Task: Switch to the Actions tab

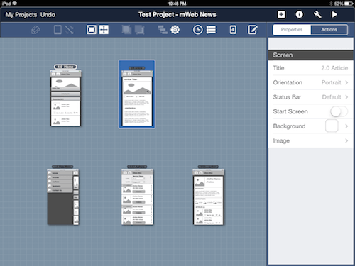Action: [329, 30]
